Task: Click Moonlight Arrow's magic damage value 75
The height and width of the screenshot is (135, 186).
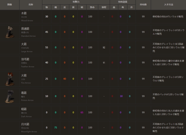Action: (x=55, y=127)
